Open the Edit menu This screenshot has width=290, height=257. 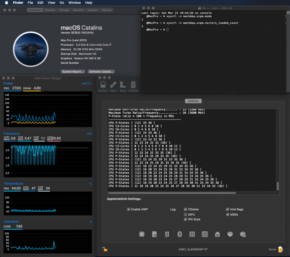pyautogui.click(x=40, y=3)
